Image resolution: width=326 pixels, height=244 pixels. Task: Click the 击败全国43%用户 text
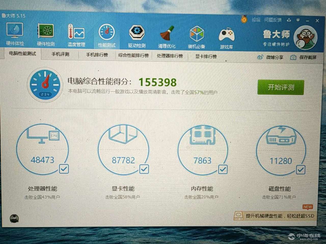(x=42, y=197)
